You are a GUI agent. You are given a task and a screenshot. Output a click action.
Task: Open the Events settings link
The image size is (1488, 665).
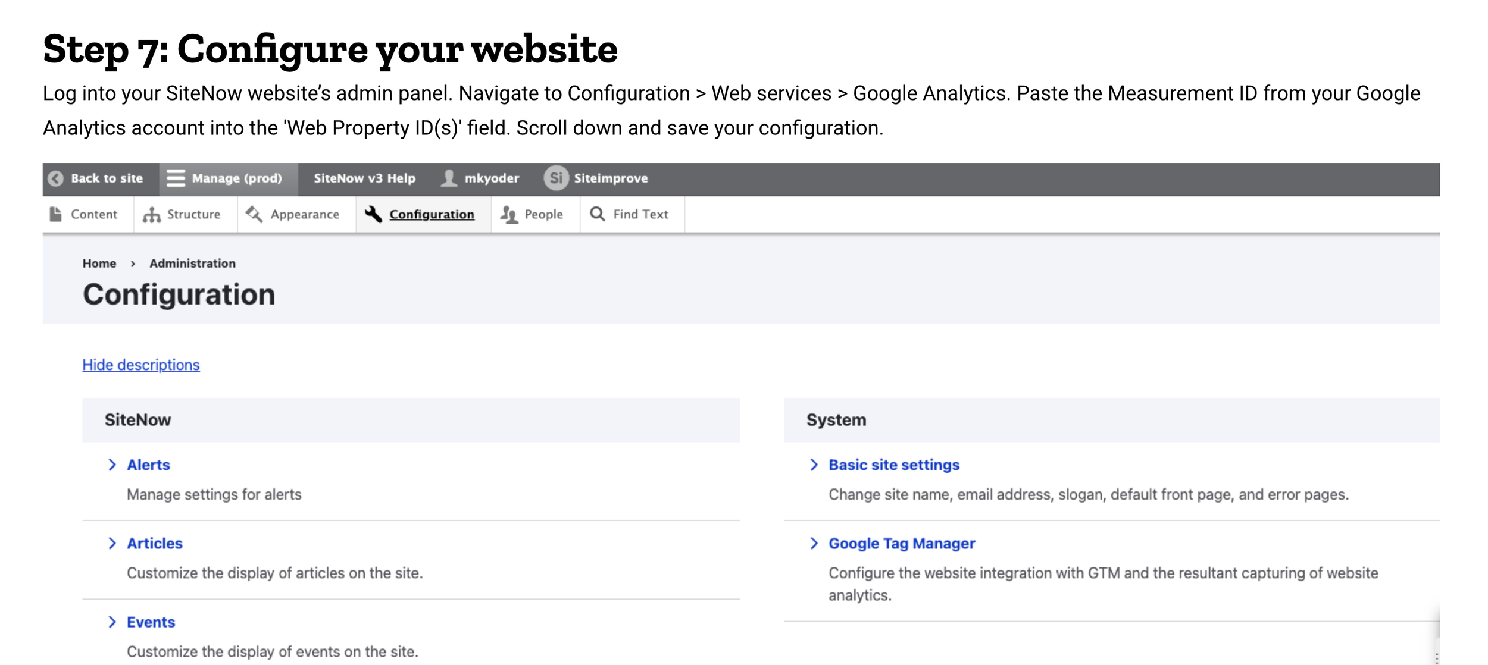click(151, 622)
